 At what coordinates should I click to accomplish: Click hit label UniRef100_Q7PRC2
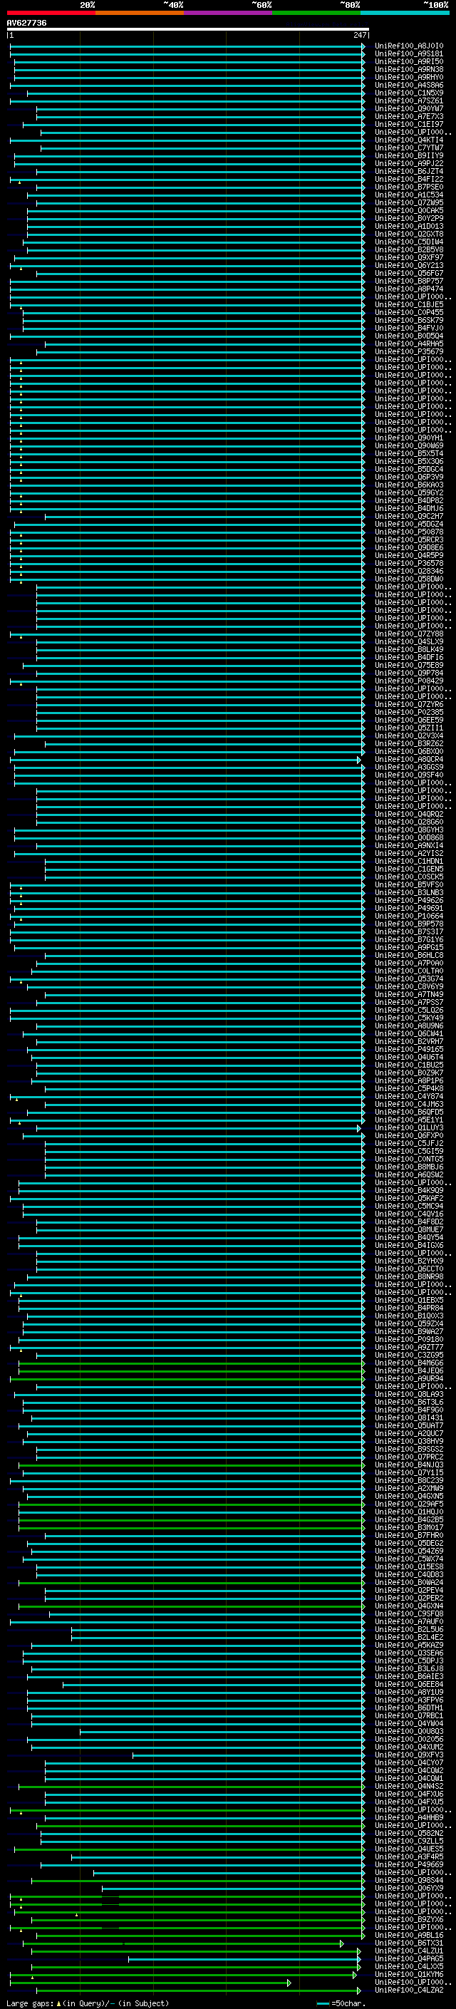click(x=409, y=1457)
